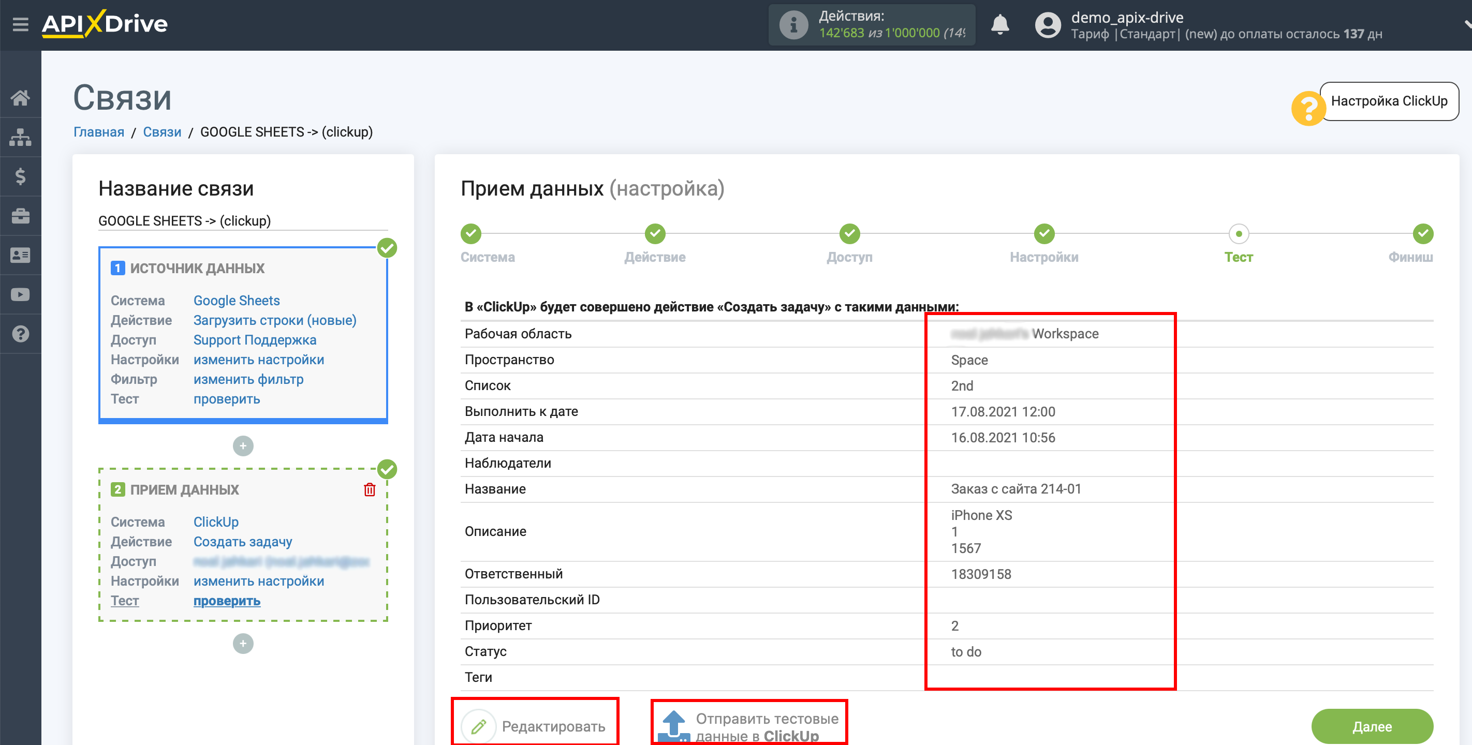Screen dimensions: 1472x745
Task: Open the hamburger menu
Action: pos(21,24)
